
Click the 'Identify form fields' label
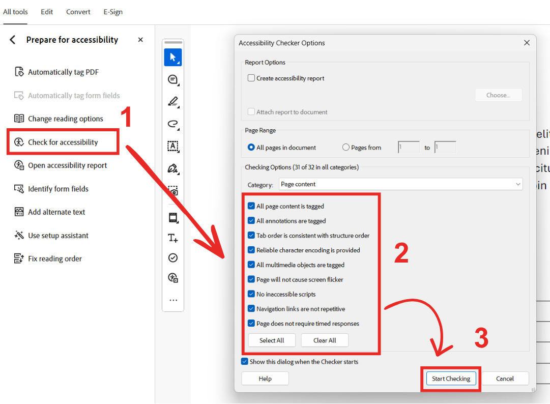point(58,189)
